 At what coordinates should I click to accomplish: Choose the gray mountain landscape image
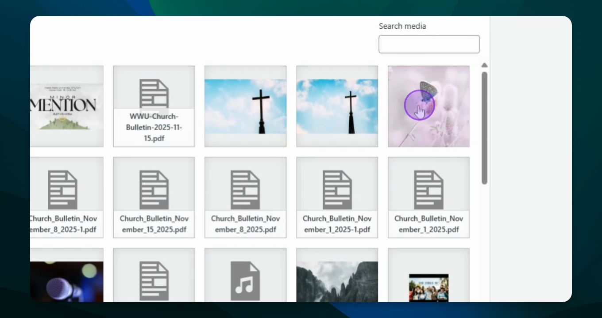click(337, 276)
